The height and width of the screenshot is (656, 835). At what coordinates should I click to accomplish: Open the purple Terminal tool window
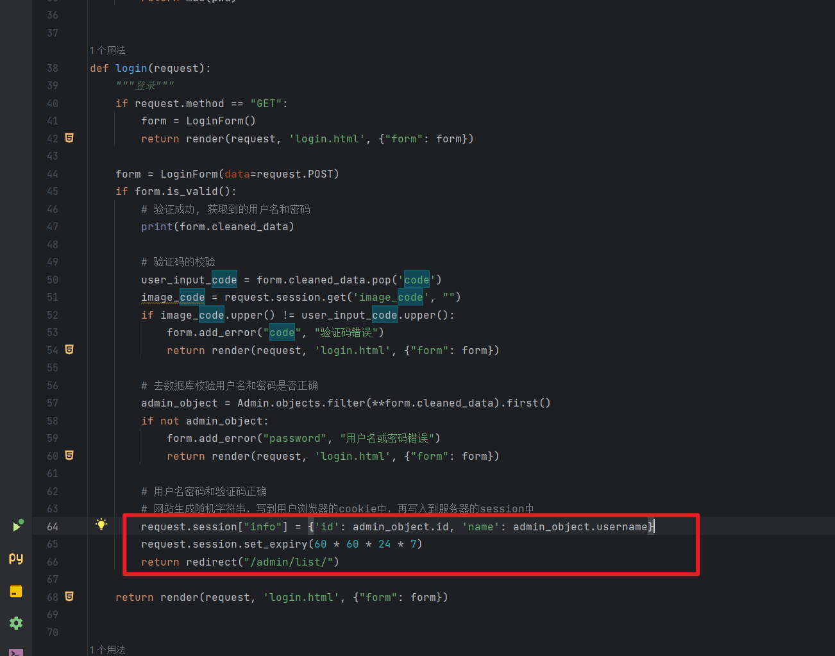click(x=16, y=652)
